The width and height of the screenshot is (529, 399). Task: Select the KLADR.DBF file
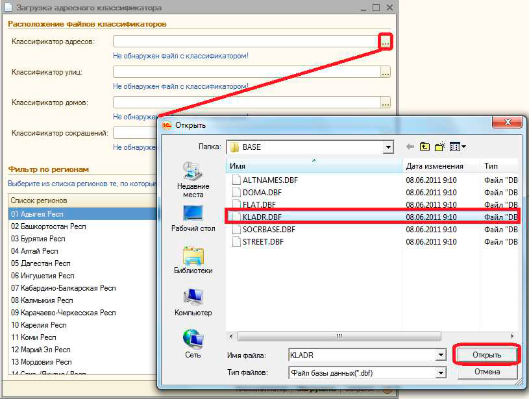pos(263,217)
